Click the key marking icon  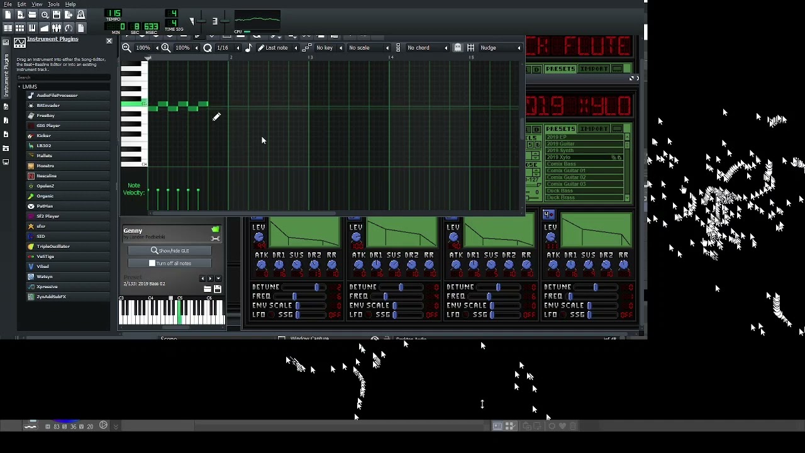click(306, 48)
